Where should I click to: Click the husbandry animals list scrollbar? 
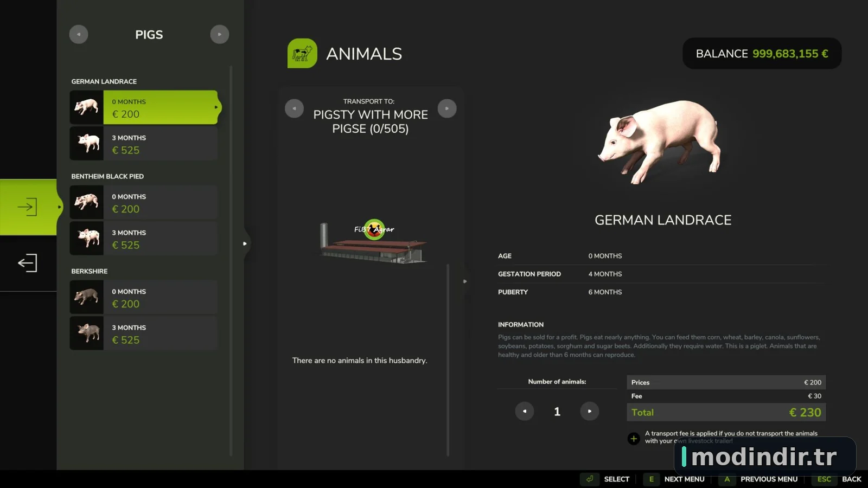pos(448,360)
